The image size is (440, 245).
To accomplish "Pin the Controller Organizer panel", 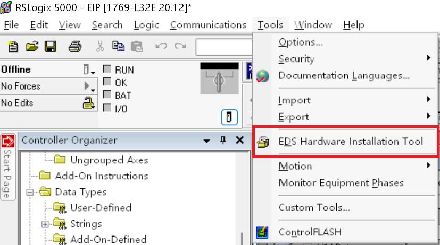I will [x=223, y=140].
